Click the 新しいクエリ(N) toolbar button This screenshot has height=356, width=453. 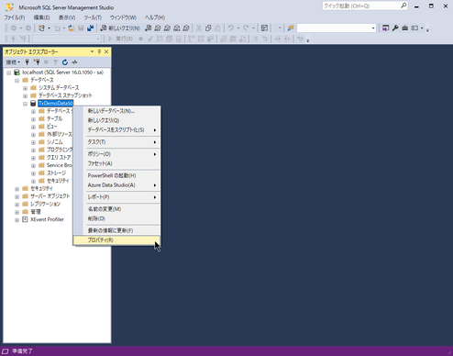pyautogui.click(x=120, y=28)
